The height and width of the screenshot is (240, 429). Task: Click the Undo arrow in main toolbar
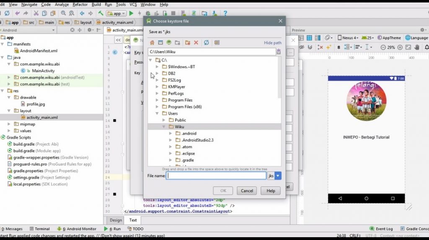coord(17,13)
